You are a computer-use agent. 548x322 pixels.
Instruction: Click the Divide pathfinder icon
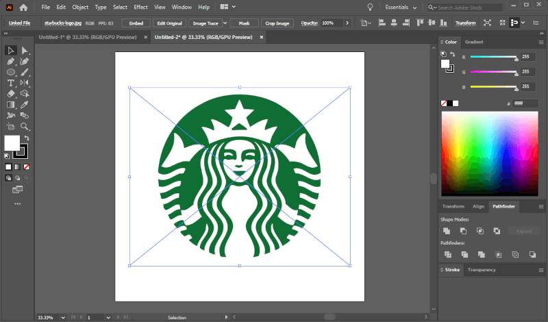pyautogui.click(x=448, y=255)
